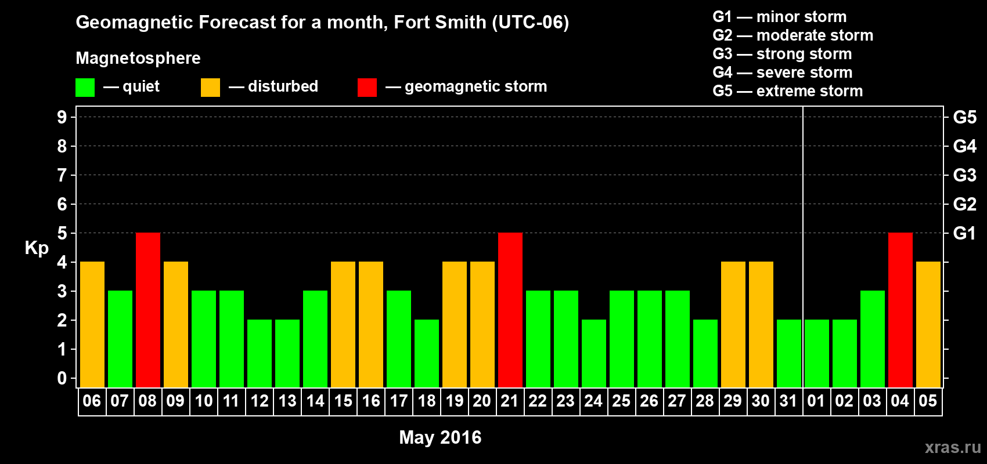The width and height of the screenshot is (987, 464).
Task: Click date label '17' on the axis
Action: tap(398, 401)
